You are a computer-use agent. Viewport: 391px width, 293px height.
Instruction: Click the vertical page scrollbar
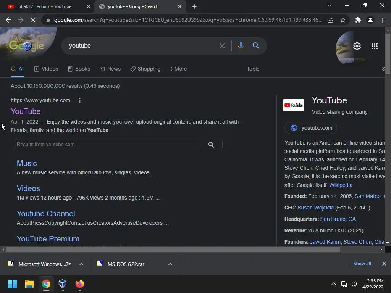point(388,53)
